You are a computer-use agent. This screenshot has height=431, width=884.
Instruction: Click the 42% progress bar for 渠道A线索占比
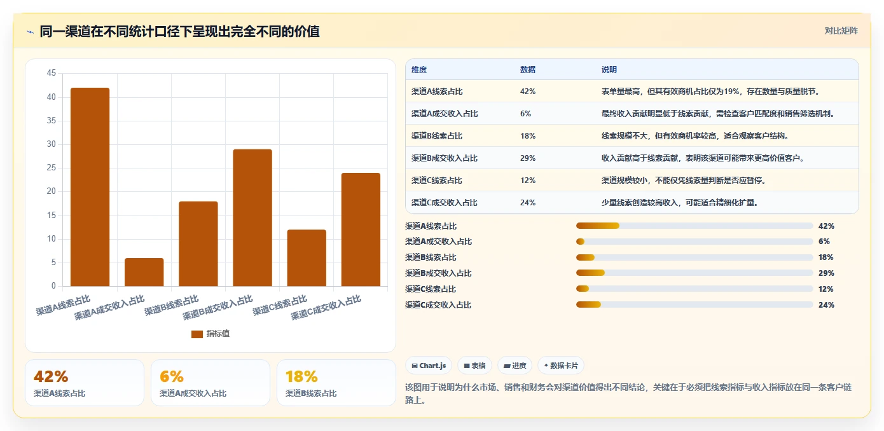[694, 226]
